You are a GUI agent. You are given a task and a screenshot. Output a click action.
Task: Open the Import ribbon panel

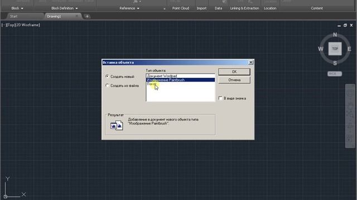coord(201,8)
